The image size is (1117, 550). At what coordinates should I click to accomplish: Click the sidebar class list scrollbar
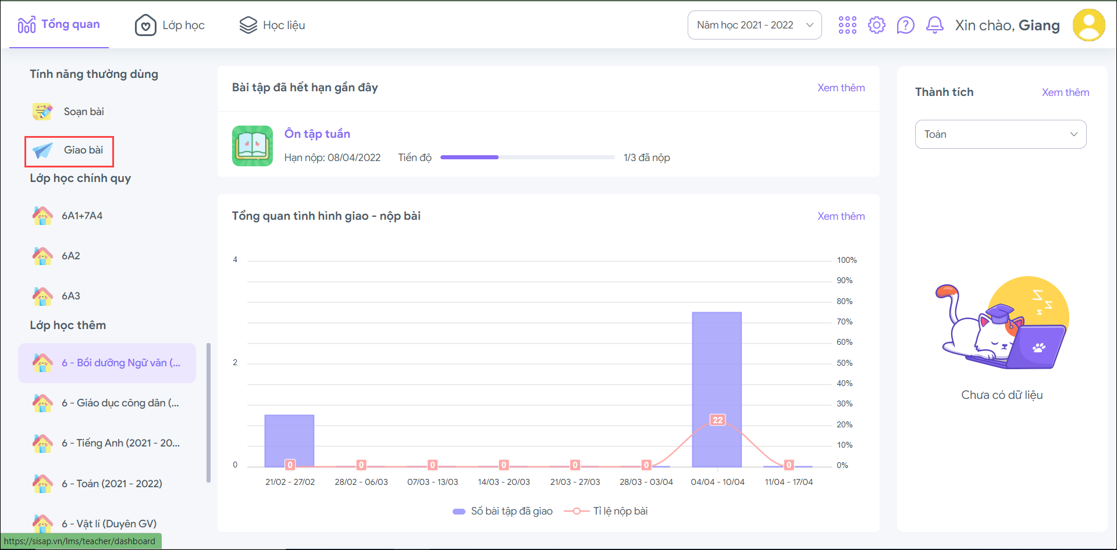coord(208,413)
